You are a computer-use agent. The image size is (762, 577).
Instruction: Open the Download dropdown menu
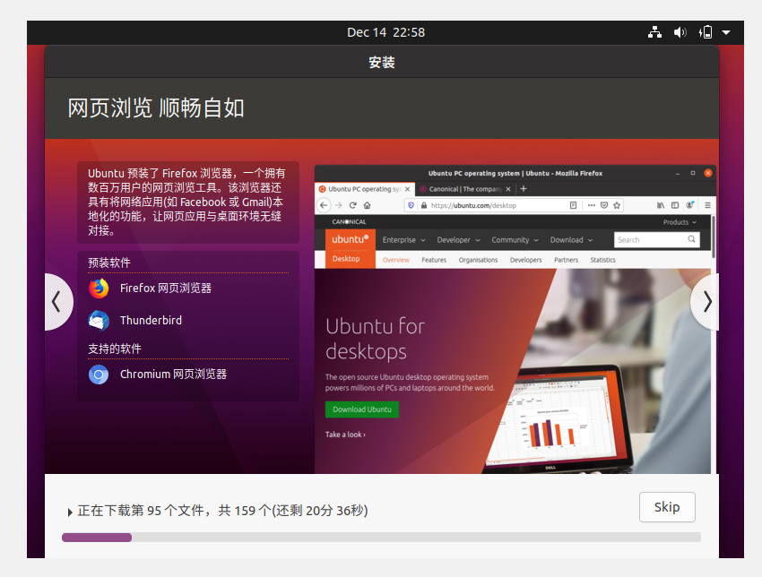click(572, 240)
